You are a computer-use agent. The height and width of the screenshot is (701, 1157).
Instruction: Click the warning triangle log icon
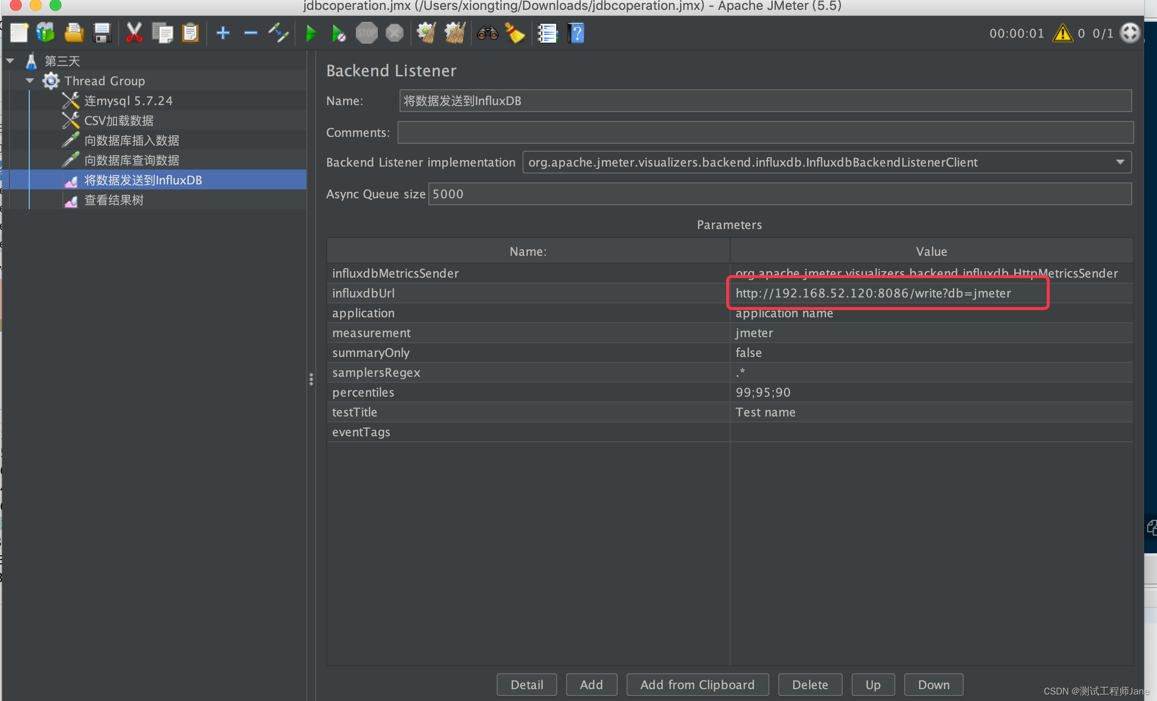(x=1062, y=33)
